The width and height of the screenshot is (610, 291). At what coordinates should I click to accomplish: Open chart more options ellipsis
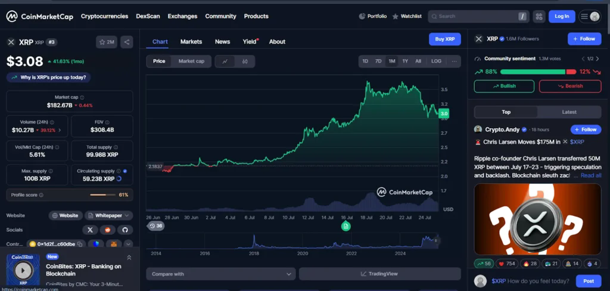454,61
